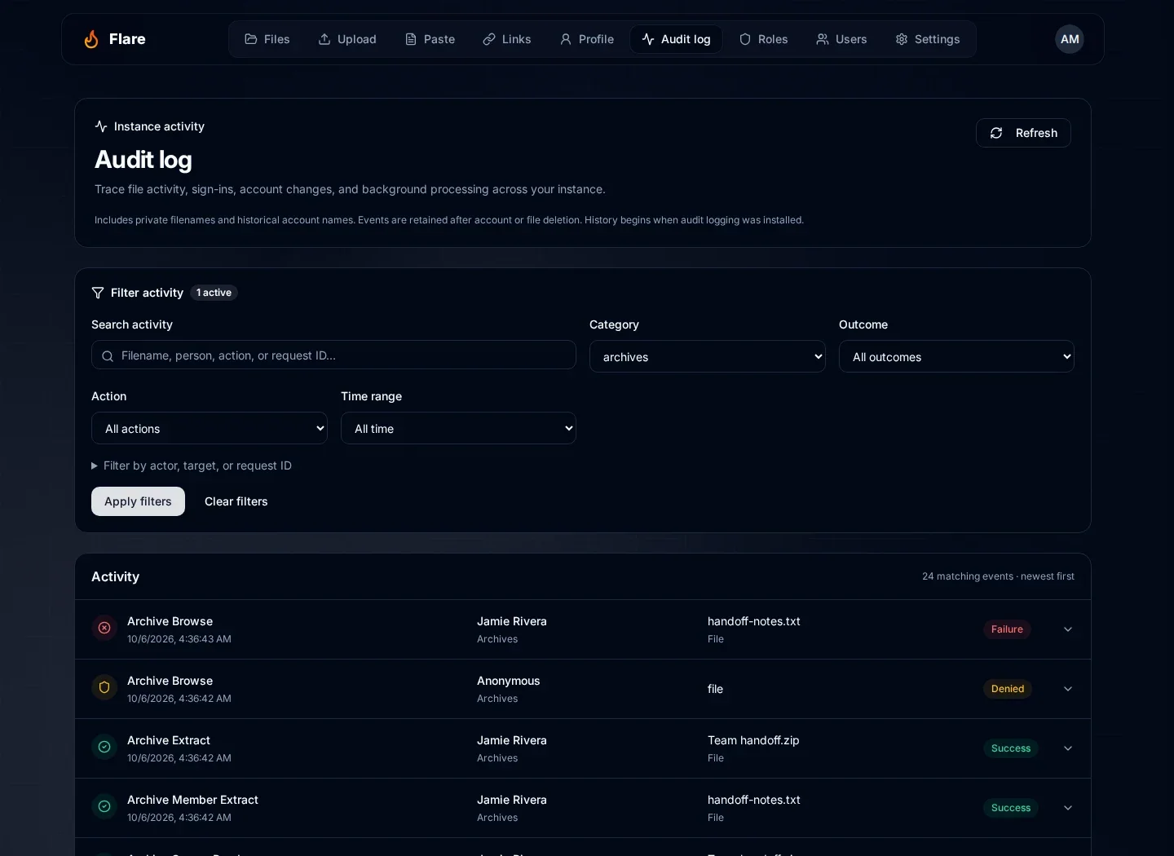The width and height of the screenshot is (1174, 856).
Task: Switch to the Upload tab
Action: click(x=347, y=39)
